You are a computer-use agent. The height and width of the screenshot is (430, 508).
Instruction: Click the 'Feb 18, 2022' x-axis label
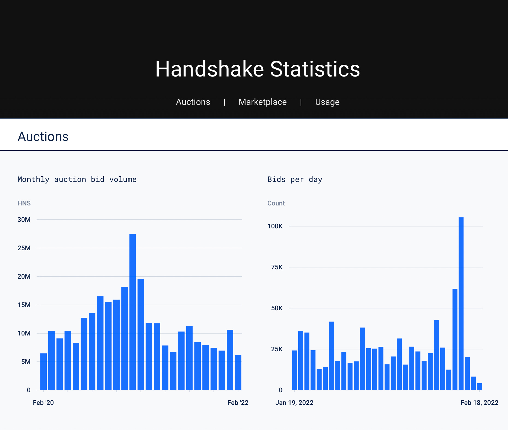pyautogui.click(x=479, y=403)
